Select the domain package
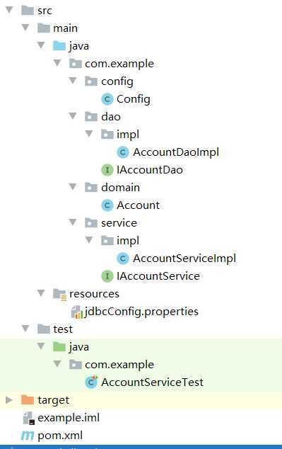282x449 pixels. 120,188
